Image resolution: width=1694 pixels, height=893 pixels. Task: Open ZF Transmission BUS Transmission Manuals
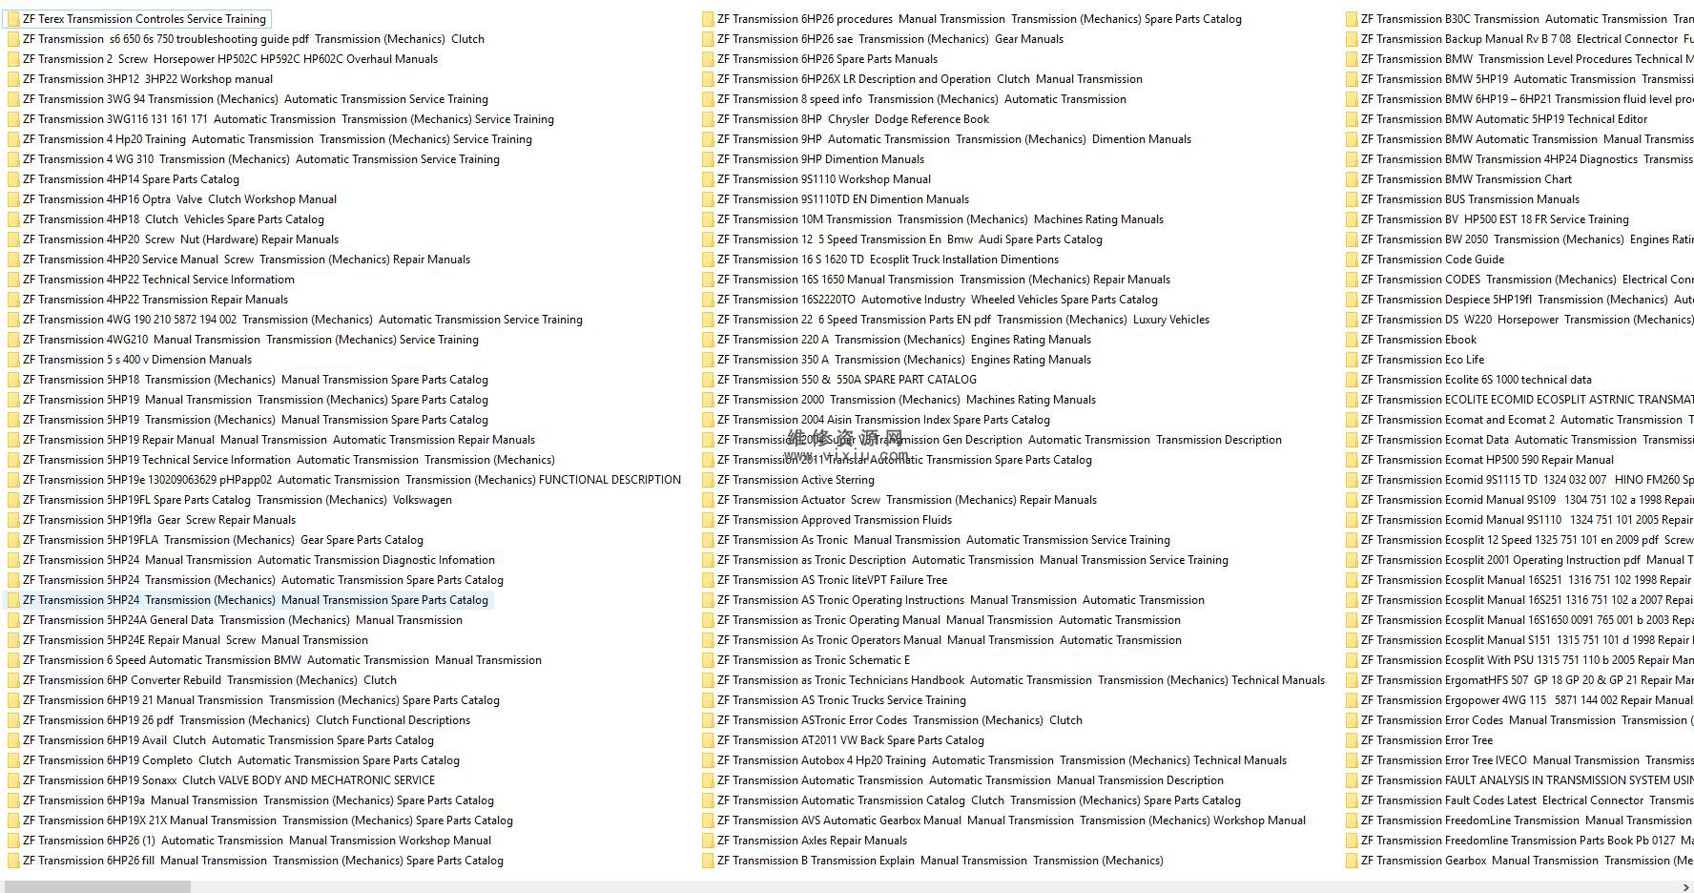click(1470, 199)
